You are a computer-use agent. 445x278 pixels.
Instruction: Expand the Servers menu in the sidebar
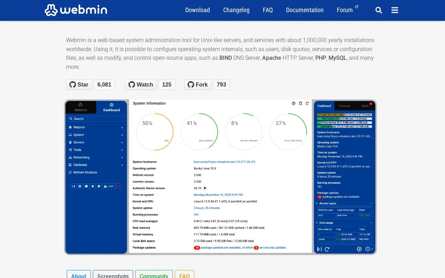tap(96, 142)
